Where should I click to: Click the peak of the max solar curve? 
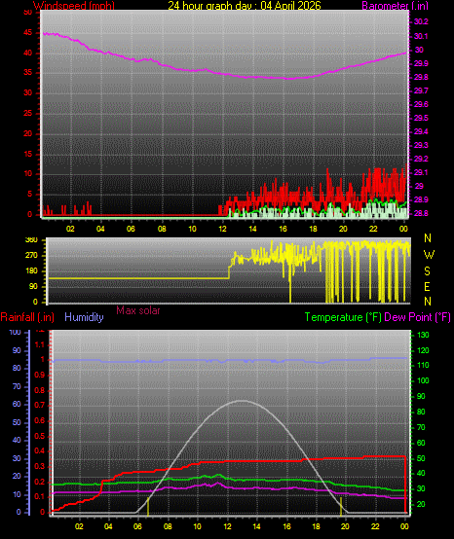click(243, 401)
